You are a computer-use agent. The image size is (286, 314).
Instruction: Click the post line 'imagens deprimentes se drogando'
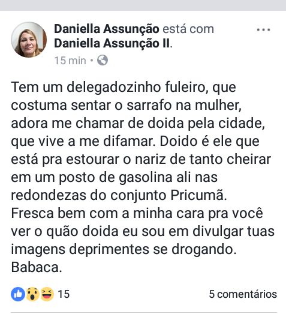[x=124, y=249]
